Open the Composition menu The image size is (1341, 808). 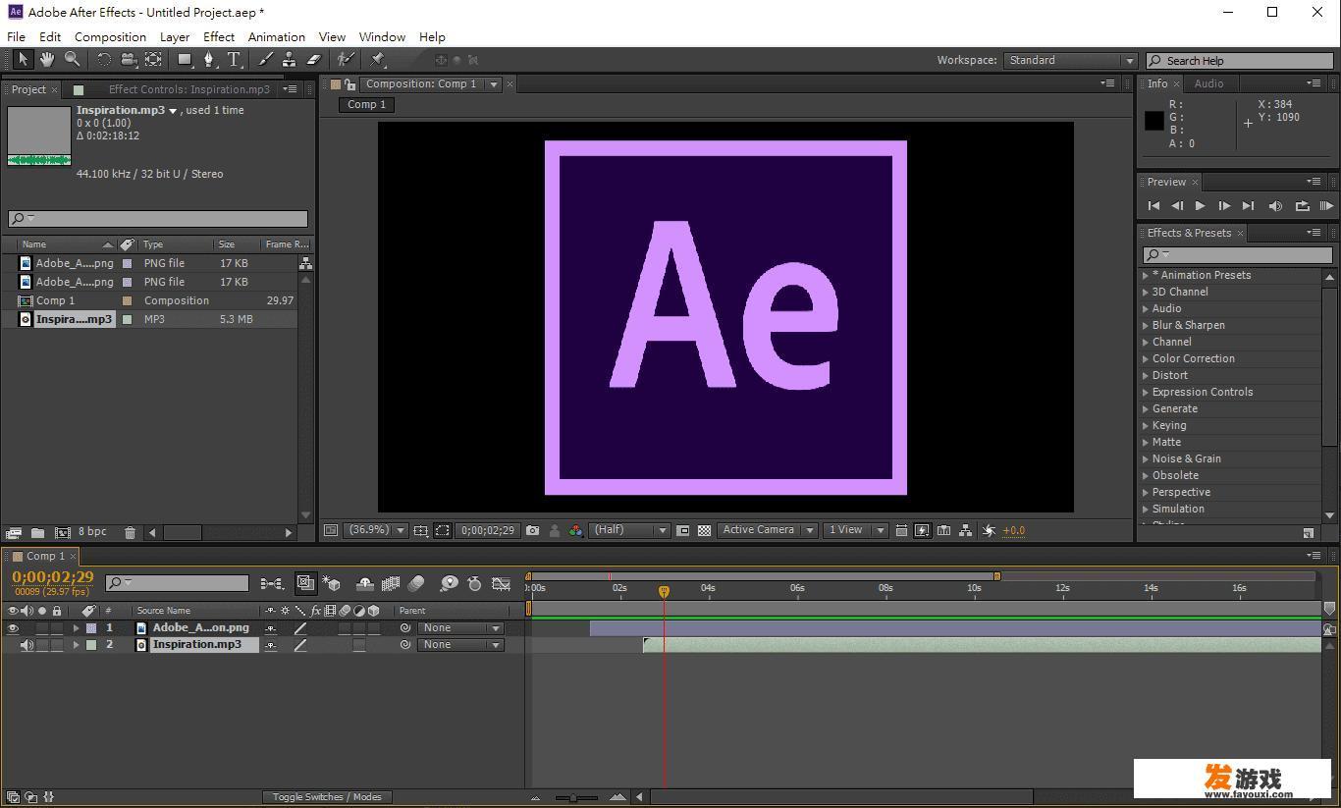pos(110,37)
